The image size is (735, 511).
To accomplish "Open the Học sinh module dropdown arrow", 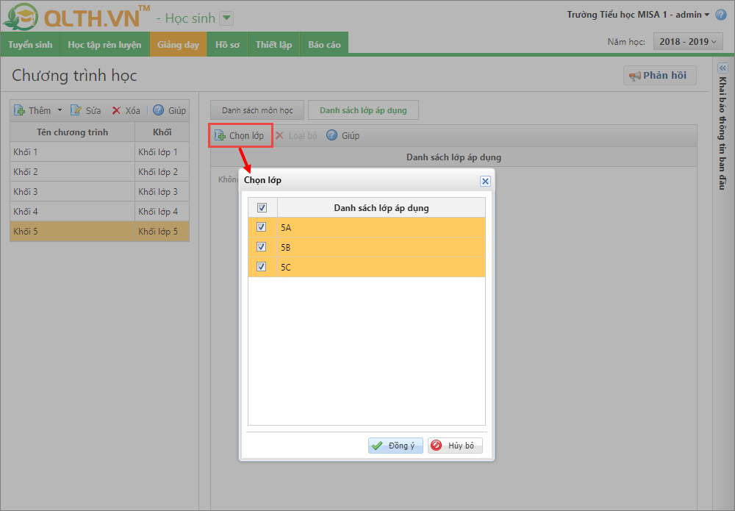I will click(x=226, y=18).
